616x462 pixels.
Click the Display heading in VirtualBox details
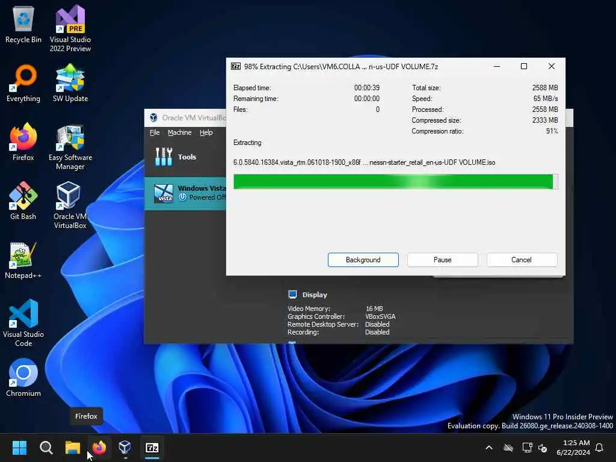[315, 295]
